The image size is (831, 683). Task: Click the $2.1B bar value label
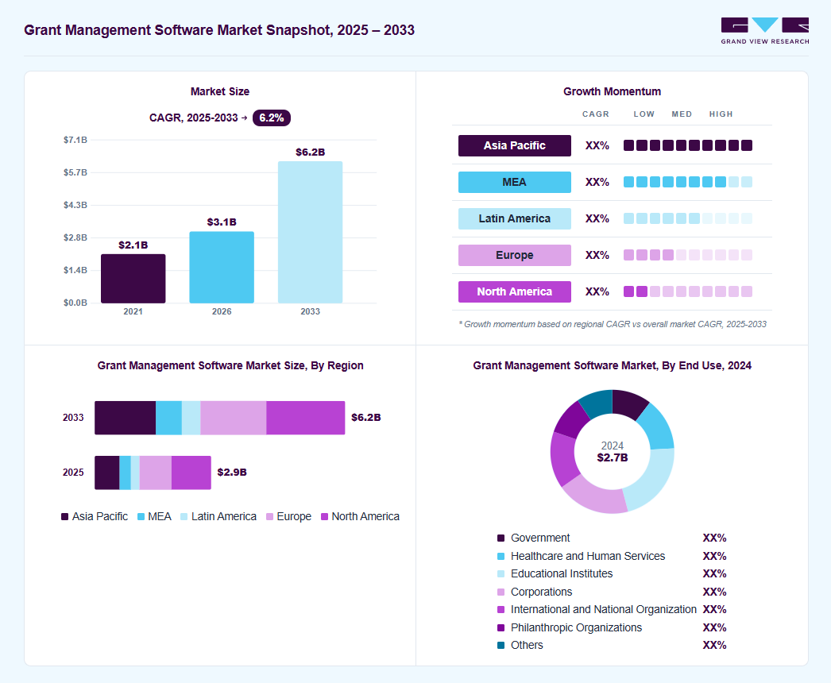coord(133,245)
